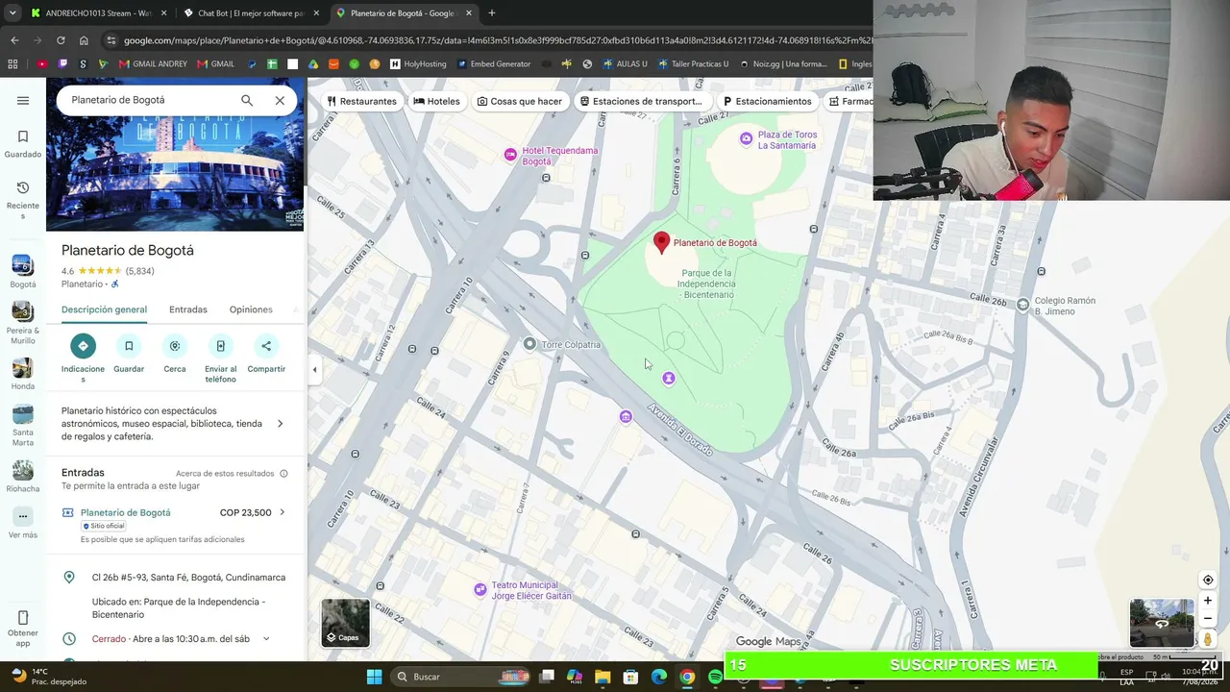Click Teatro Municipal Jorge Eliécer Gaitán marker

(480, 589)
